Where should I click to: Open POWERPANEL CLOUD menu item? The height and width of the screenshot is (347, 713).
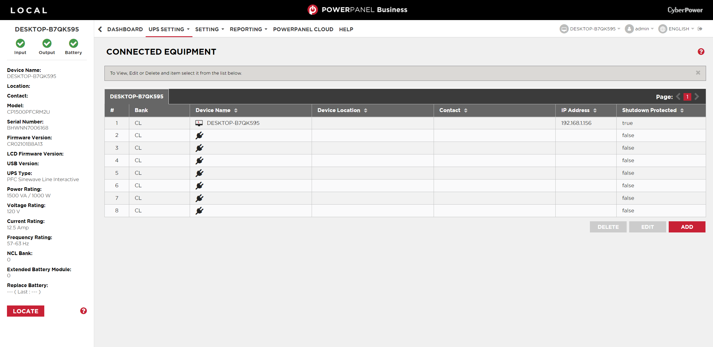point(303,29)
